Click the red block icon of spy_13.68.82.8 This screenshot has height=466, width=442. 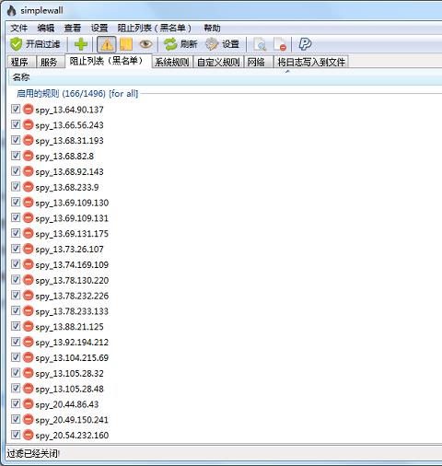[x=28, y=156]
